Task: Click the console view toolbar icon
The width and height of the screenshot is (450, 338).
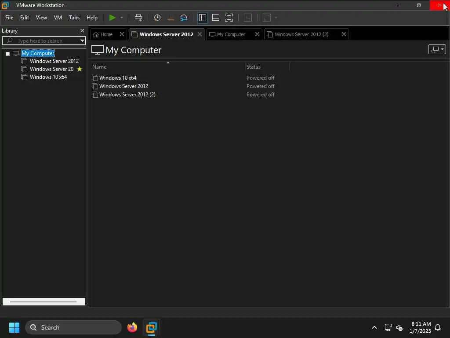Action: [248, 18]
